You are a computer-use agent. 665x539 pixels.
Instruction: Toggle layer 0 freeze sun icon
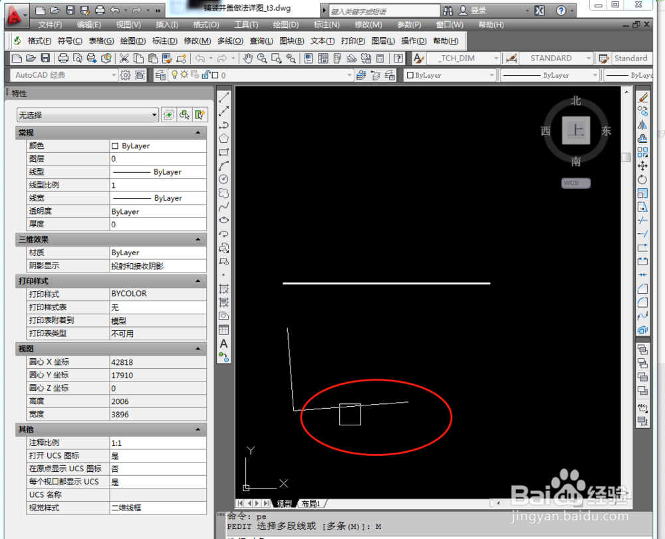(184, 75)
